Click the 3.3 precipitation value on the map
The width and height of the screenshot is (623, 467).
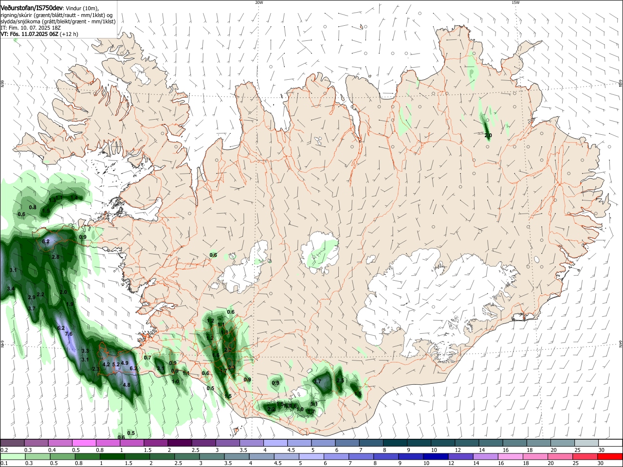(x=85, y=351)
